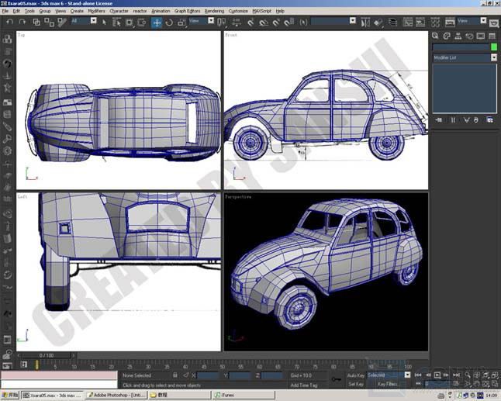
Task: Click frame 50 on the track bar
Action: pos(223,366)
